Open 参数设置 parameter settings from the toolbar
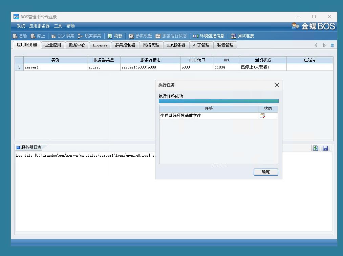The height and width of the screenshot is (256, 343). coord(140,36)
